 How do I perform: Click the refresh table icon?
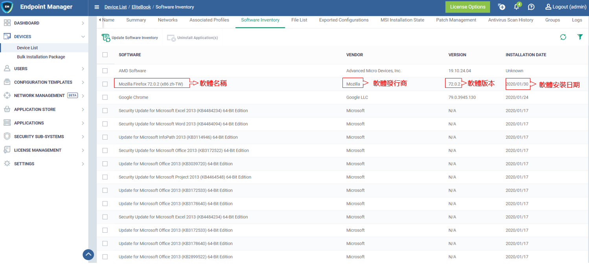coord(563,37)
